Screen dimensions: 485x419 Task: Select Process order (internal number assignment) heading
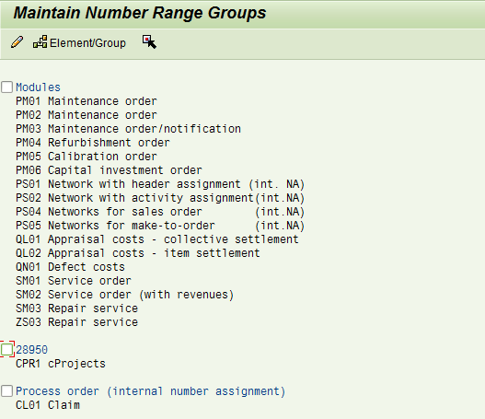[150, 391]
